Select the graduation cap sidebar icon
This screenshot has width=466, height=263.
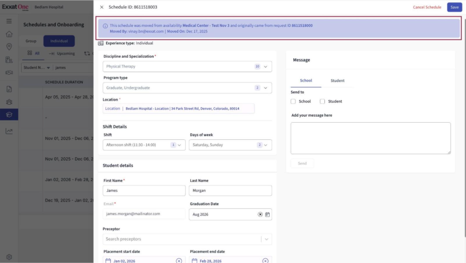[x=9, y=114]
